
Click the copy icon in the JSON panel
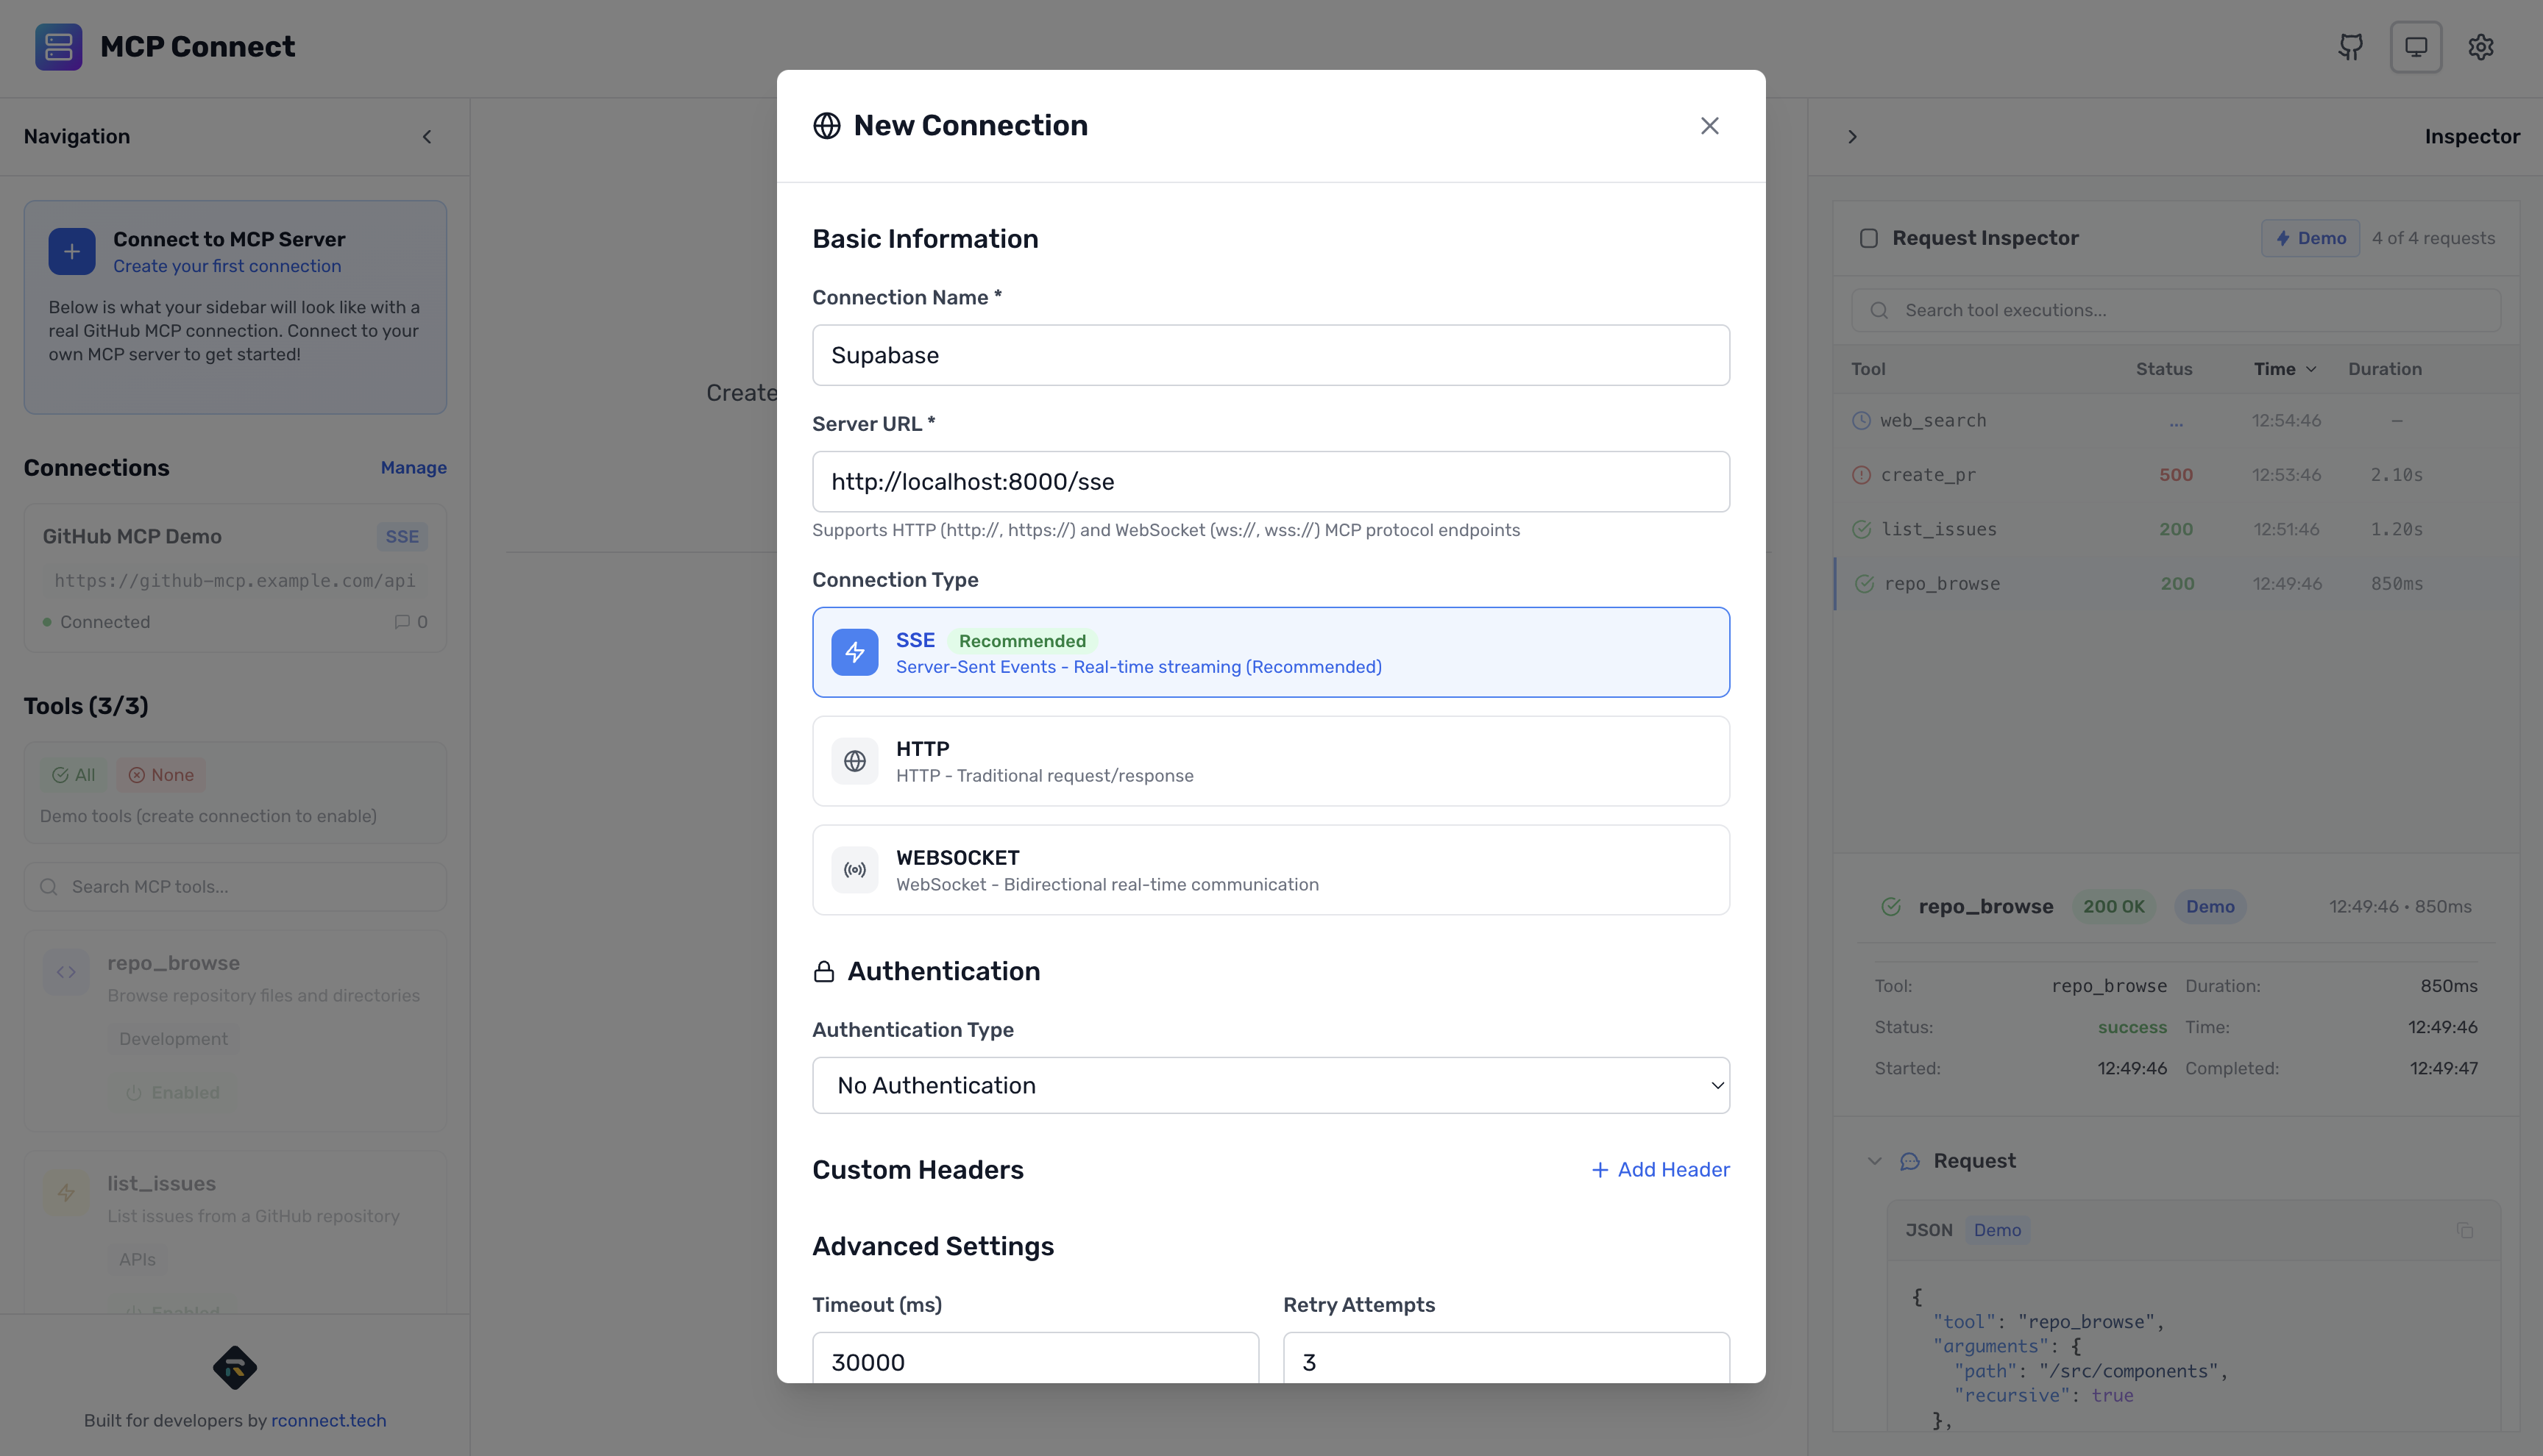pyautogui.click(x=2465, y=1230)
